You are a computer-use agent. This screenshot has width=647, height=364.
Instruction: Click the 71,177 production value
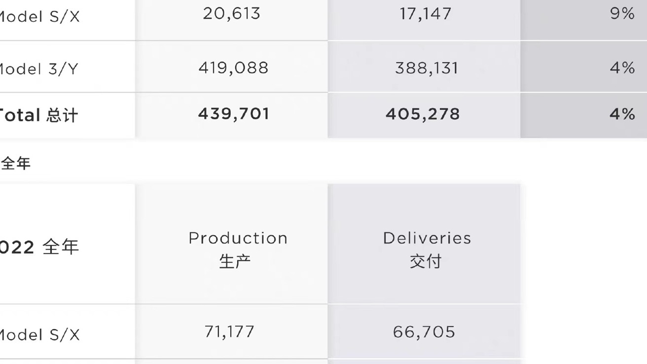coord(229,332)
